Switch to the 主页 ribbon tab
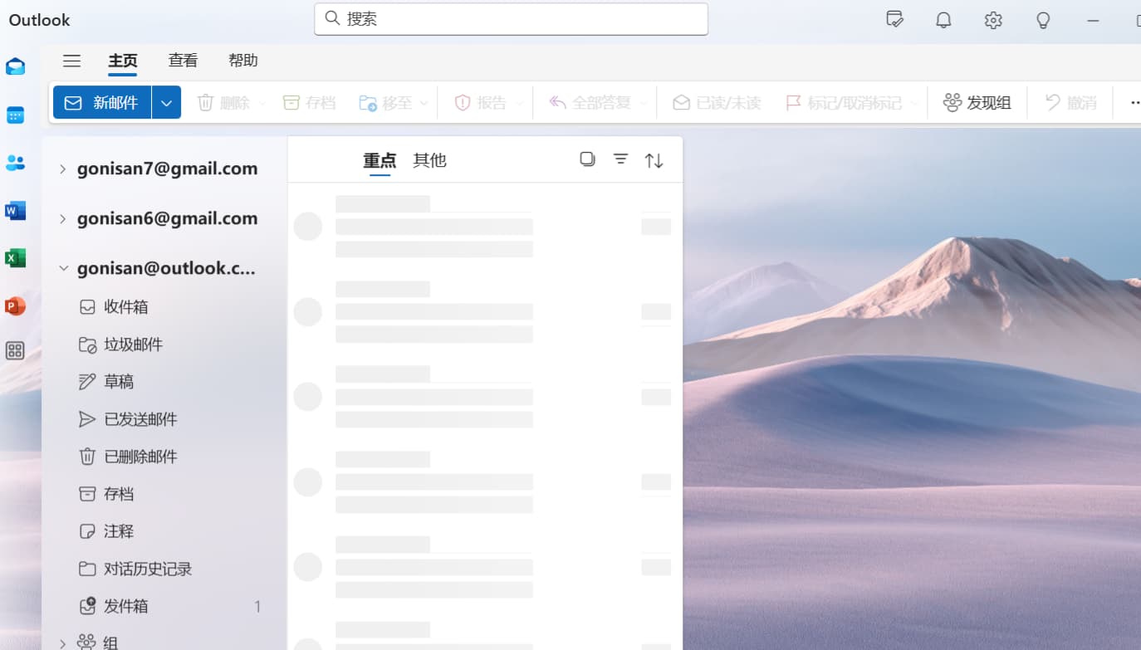Viewport: 1141px width, 650px height. point(123,61)
